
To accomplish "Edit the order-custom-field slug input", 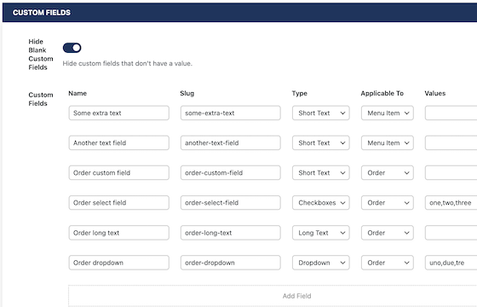I will [231, 172].
